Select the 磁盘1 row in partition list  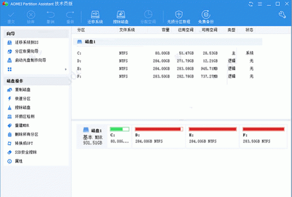click(x=167, y=42)
